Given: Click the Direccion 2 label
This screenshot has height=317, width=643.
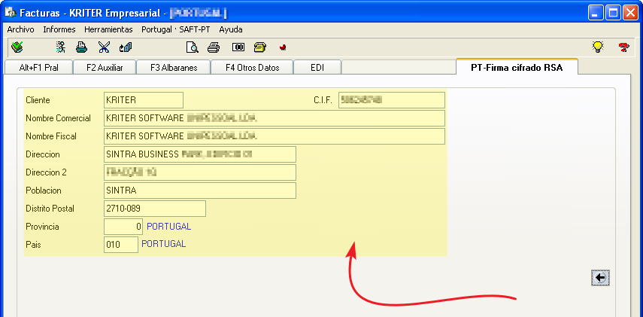Looking at the screenshot, I should pos(46,172).
